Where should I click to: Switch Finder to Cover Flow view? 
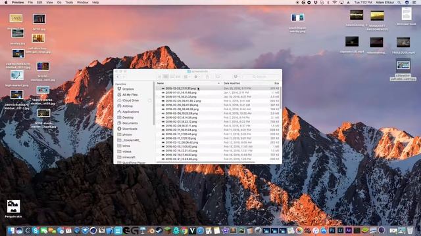(178, 77)
